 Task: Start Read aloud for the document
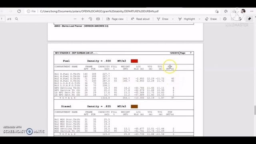coord(140,19)
